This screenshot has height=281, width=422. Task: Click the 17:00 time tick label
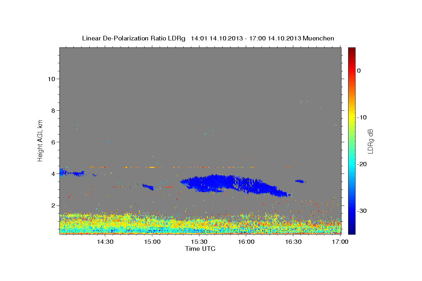coord(340,242)
